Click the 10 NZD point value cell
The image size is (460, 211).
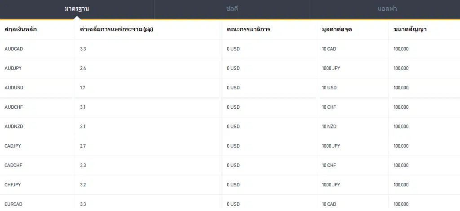pos(329,127)
